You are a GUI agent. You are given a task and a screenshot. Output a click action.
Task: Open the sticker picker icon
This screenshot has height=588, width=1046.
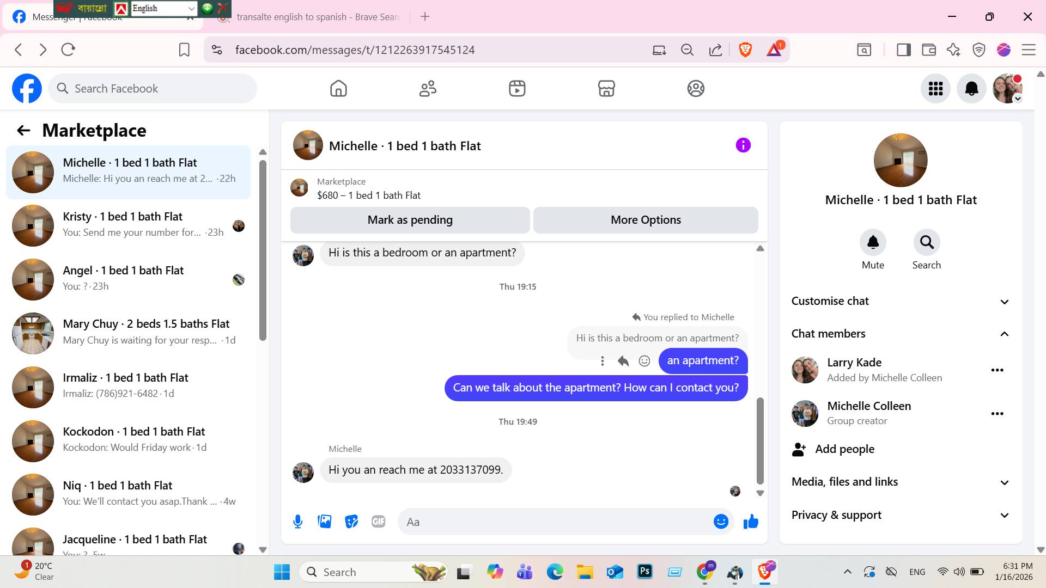coord(351,522)
